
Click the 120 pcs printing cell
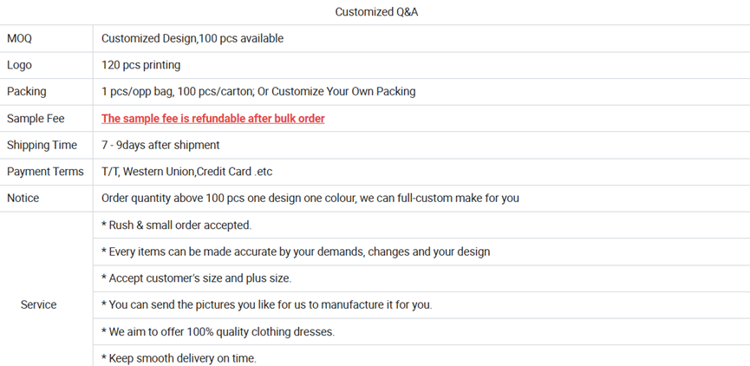point(141,65)
